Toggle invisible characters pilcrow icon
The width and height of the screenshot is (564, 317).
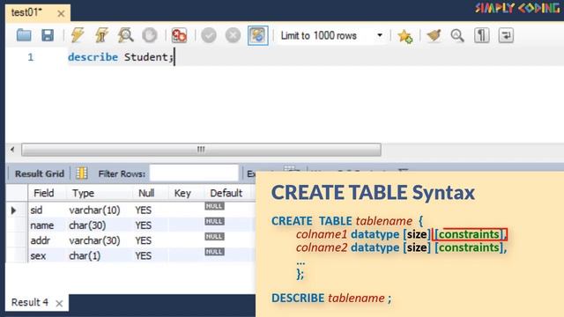(x=482, y=35)
